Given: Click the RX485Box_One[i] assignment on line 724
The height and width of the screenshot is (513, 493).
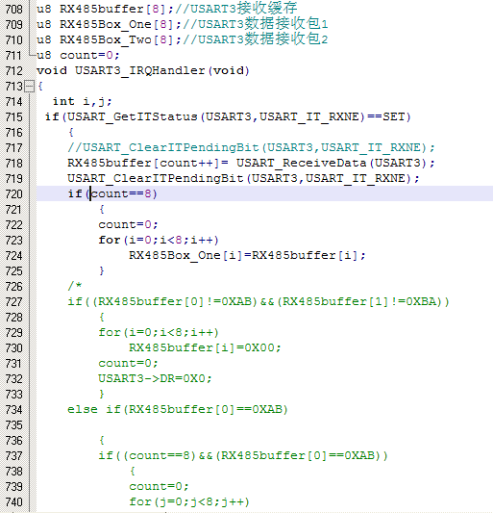Looking at the screenshot, I should 247,255.
